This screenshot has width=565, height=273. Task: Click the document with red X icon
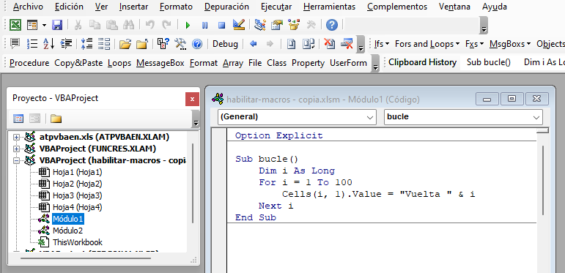point(329,44)
